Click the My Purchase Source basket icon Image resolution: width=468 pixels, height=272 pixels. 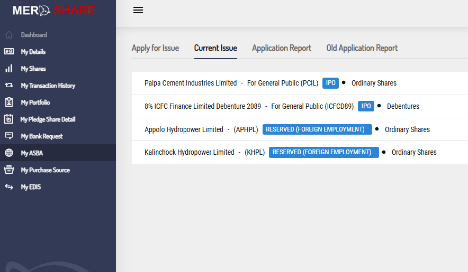pos(8,170)
